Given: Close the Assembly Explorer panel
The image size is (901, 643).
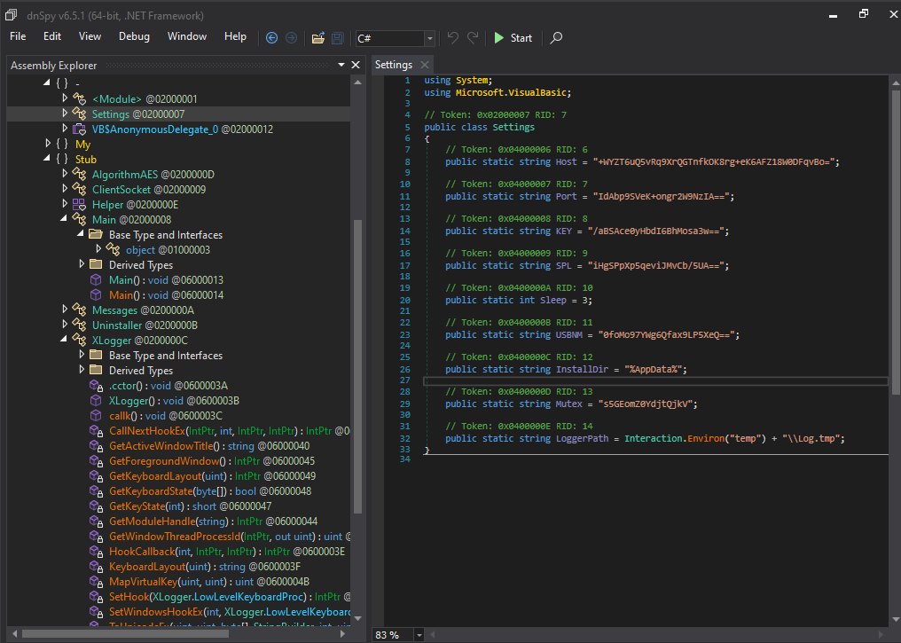Looking at the screenshot, I should click(x=356, y=65).
